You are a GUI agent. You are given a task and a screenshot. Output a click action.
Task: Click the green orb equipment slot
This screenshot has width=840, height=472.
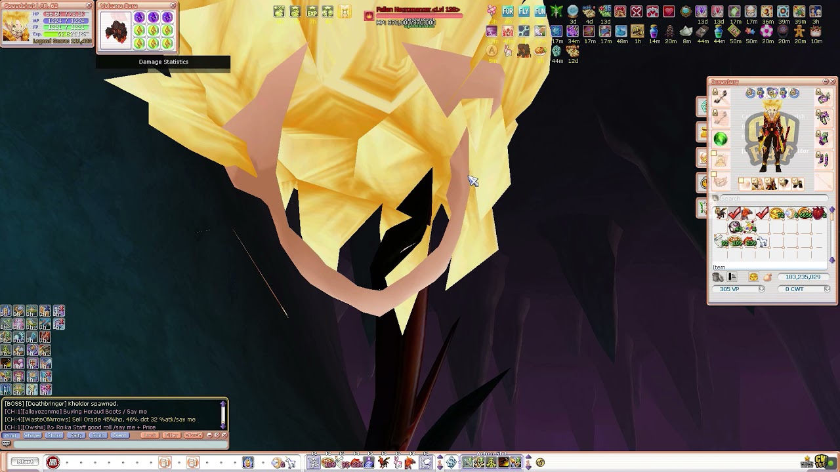pyautogui.click(x=721, y=139)
